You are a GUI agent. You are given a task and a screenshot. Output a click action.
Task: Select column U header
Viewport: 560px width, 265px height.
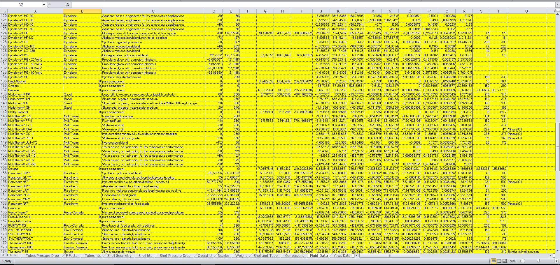click(526, 11)
